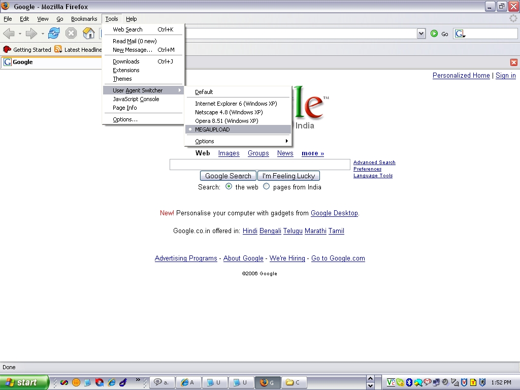Click the rightmost blue shield tray icon
The image size is (520, 390).
tap(482, 382)
